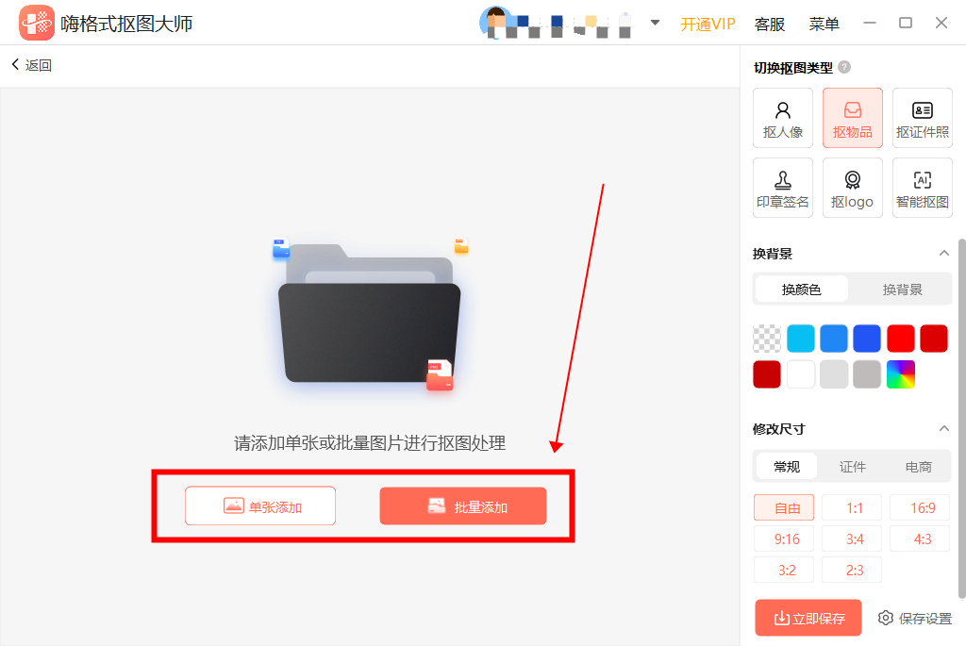Select the 印章签名 stamp signature type
This screenshot has width=966, height=646.
point(783,188)
